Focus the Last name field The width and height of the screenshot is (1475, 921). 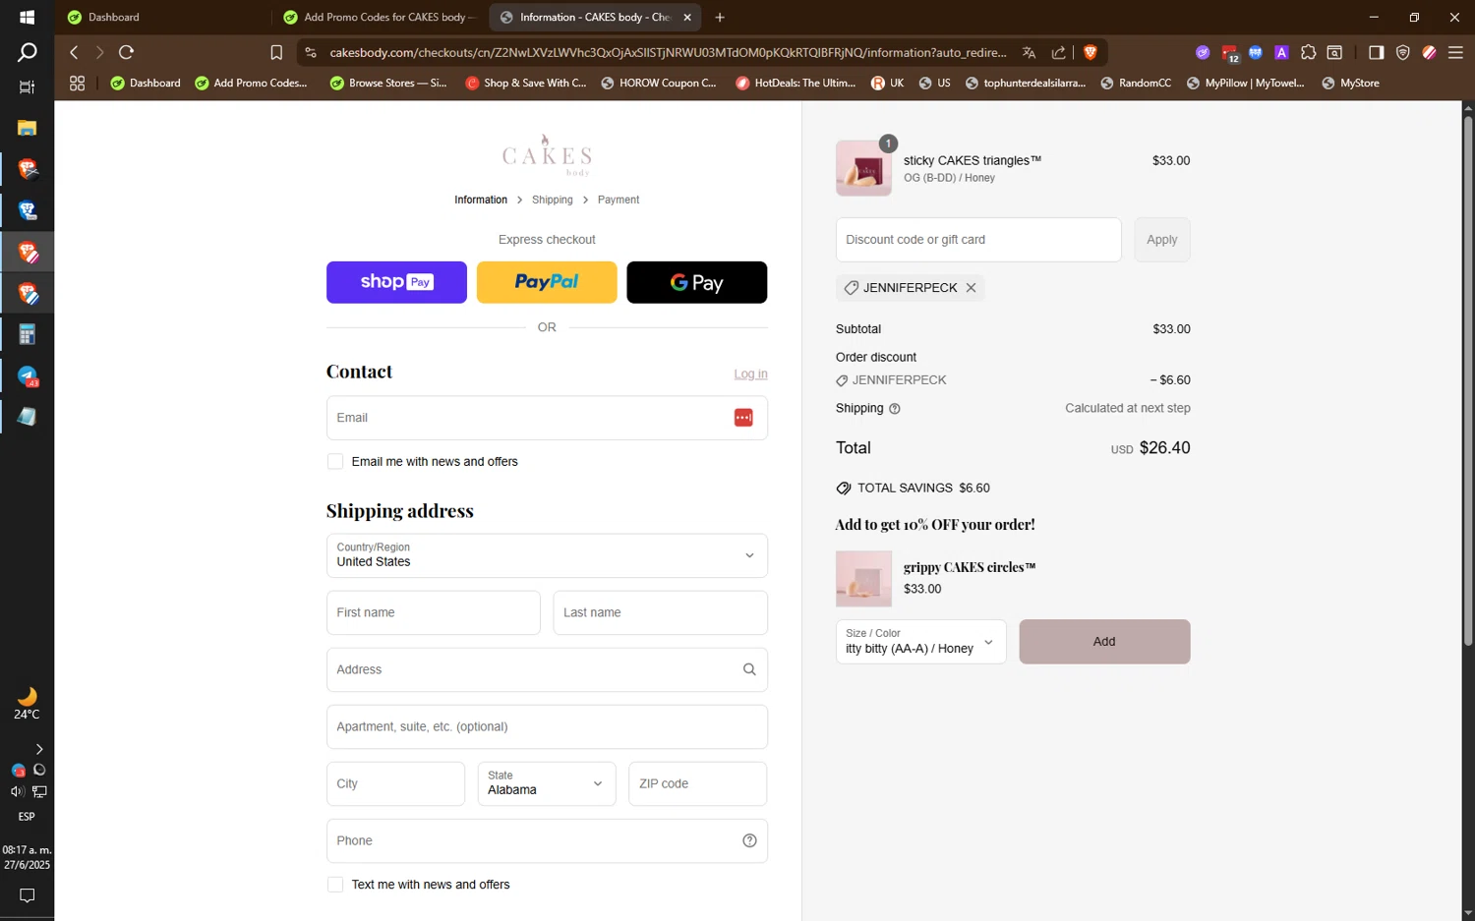[660, 612]
